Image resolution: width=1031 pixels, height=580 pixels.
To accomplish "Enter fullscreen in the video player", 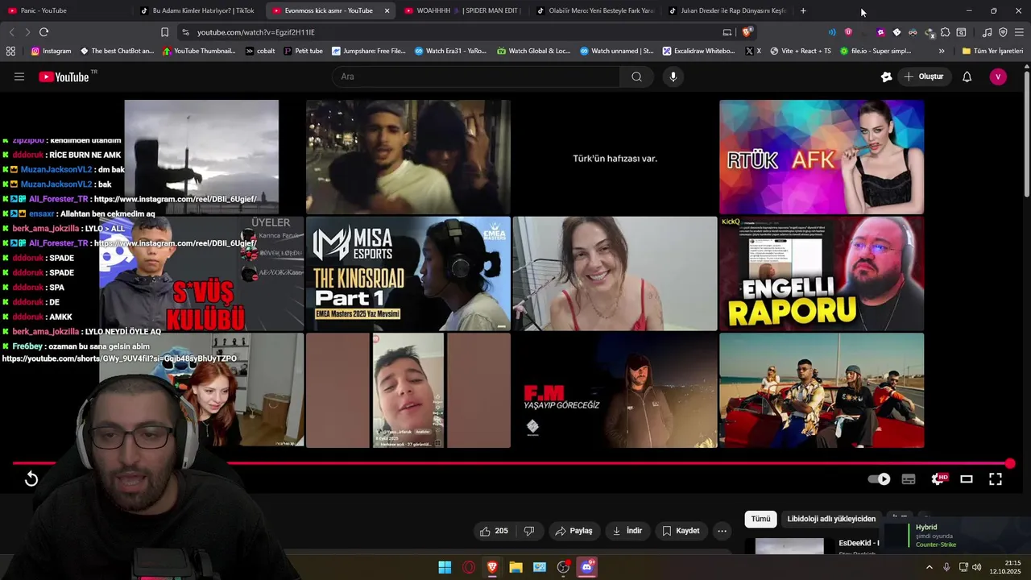I will [x=996, y=479].
